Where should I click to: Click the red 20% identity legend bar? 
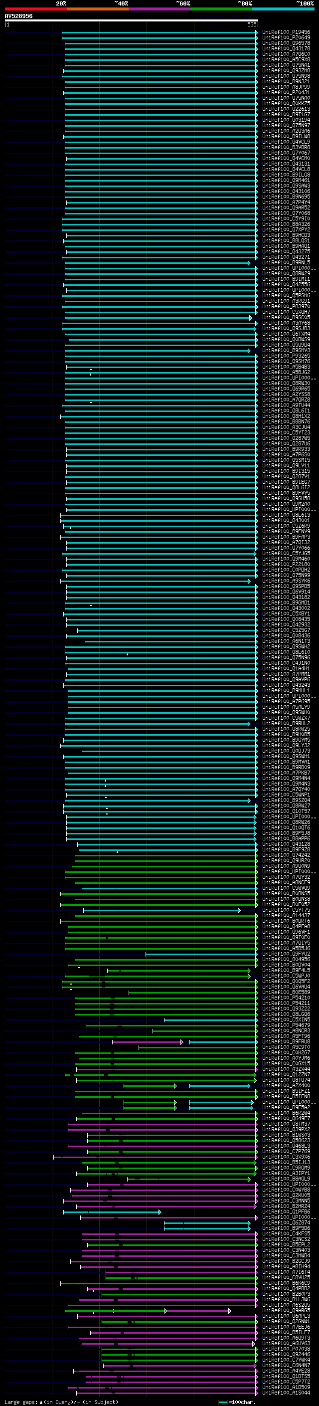[35, 9]
